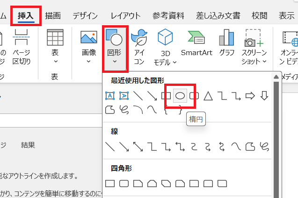Choose the double-headed arrow line in 線
298x198 pixels.
[x=138, y=147]
